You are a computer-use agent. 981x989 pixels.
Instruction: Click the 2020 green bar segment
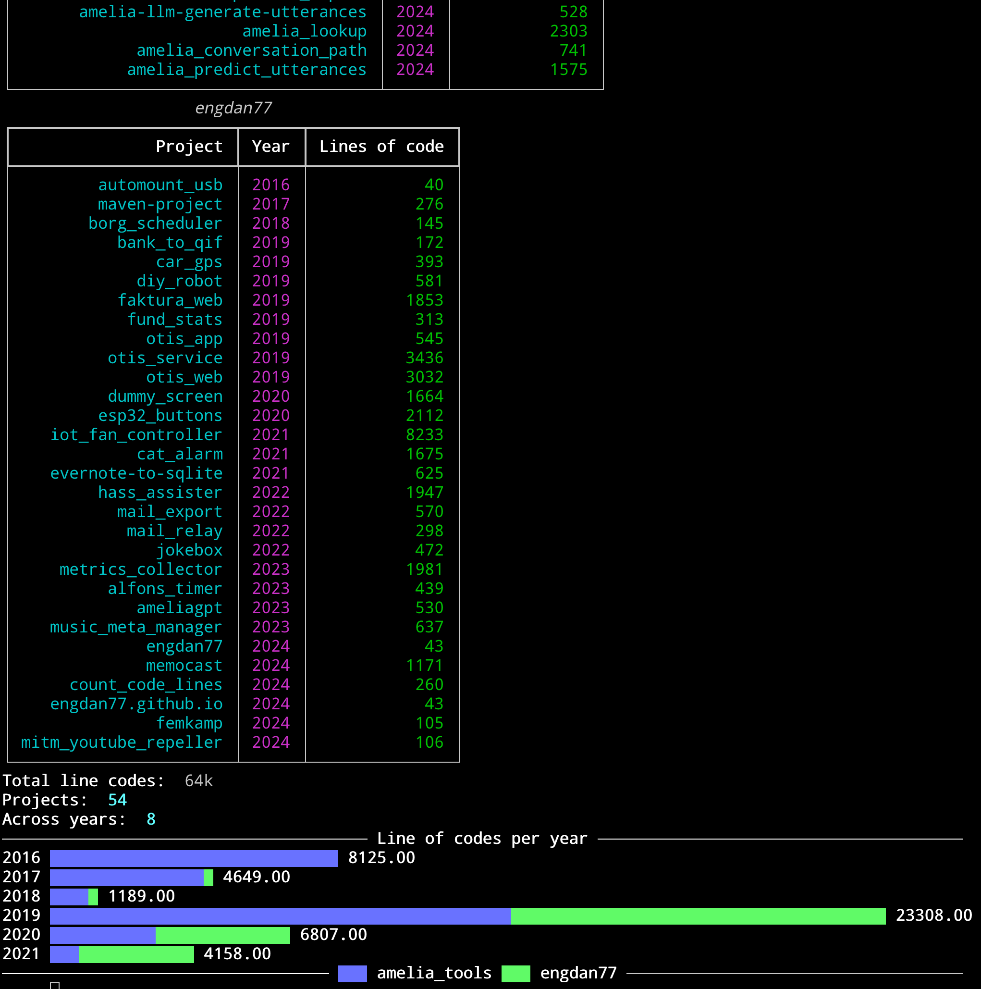point(222,935)
